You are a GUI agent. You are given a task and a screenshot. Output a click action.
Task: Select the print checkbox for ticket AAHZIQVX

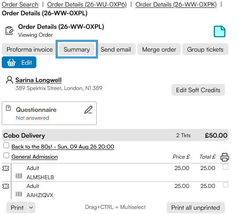click(225, 185)
